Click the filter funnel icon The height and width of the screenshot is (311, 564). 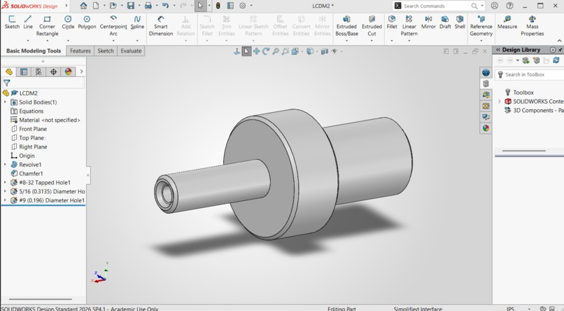[x=6, y=83]
